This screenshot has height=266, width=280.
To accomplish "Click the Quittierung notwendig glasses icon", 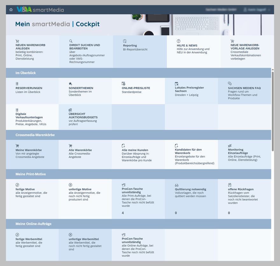I will click(177, 185).
